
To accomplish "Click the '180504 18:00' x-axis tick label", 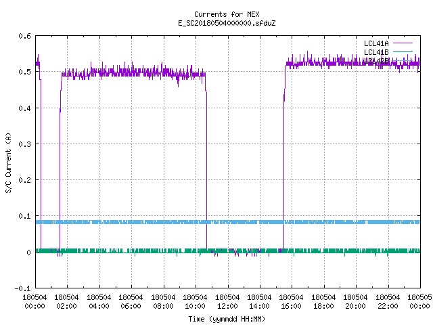I will pyautogui.click(x=323, y=302).
